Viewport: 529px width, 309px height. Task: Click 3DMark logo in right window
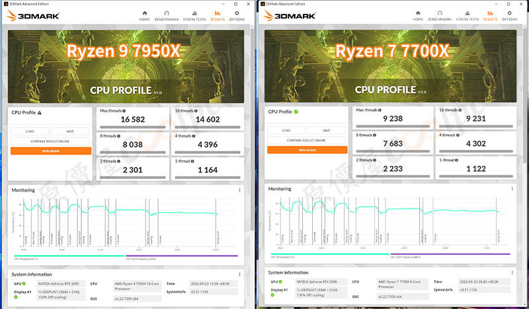(290, 15)
